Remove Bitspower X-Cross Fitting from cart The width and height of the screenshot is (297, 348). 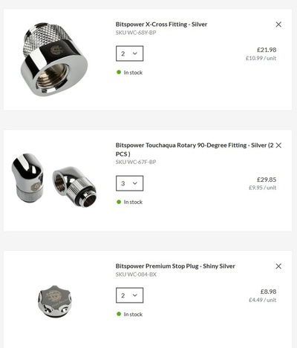point(278,24)
